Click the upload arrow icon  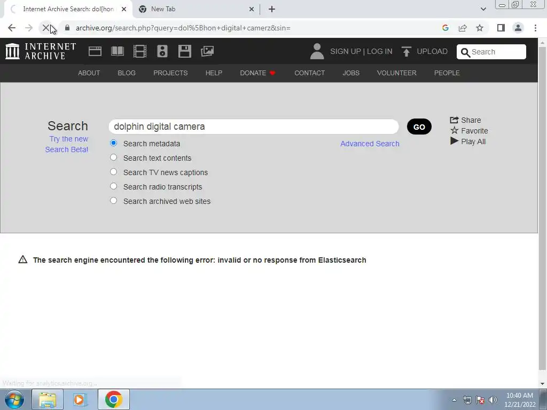(x=406, y=51)
